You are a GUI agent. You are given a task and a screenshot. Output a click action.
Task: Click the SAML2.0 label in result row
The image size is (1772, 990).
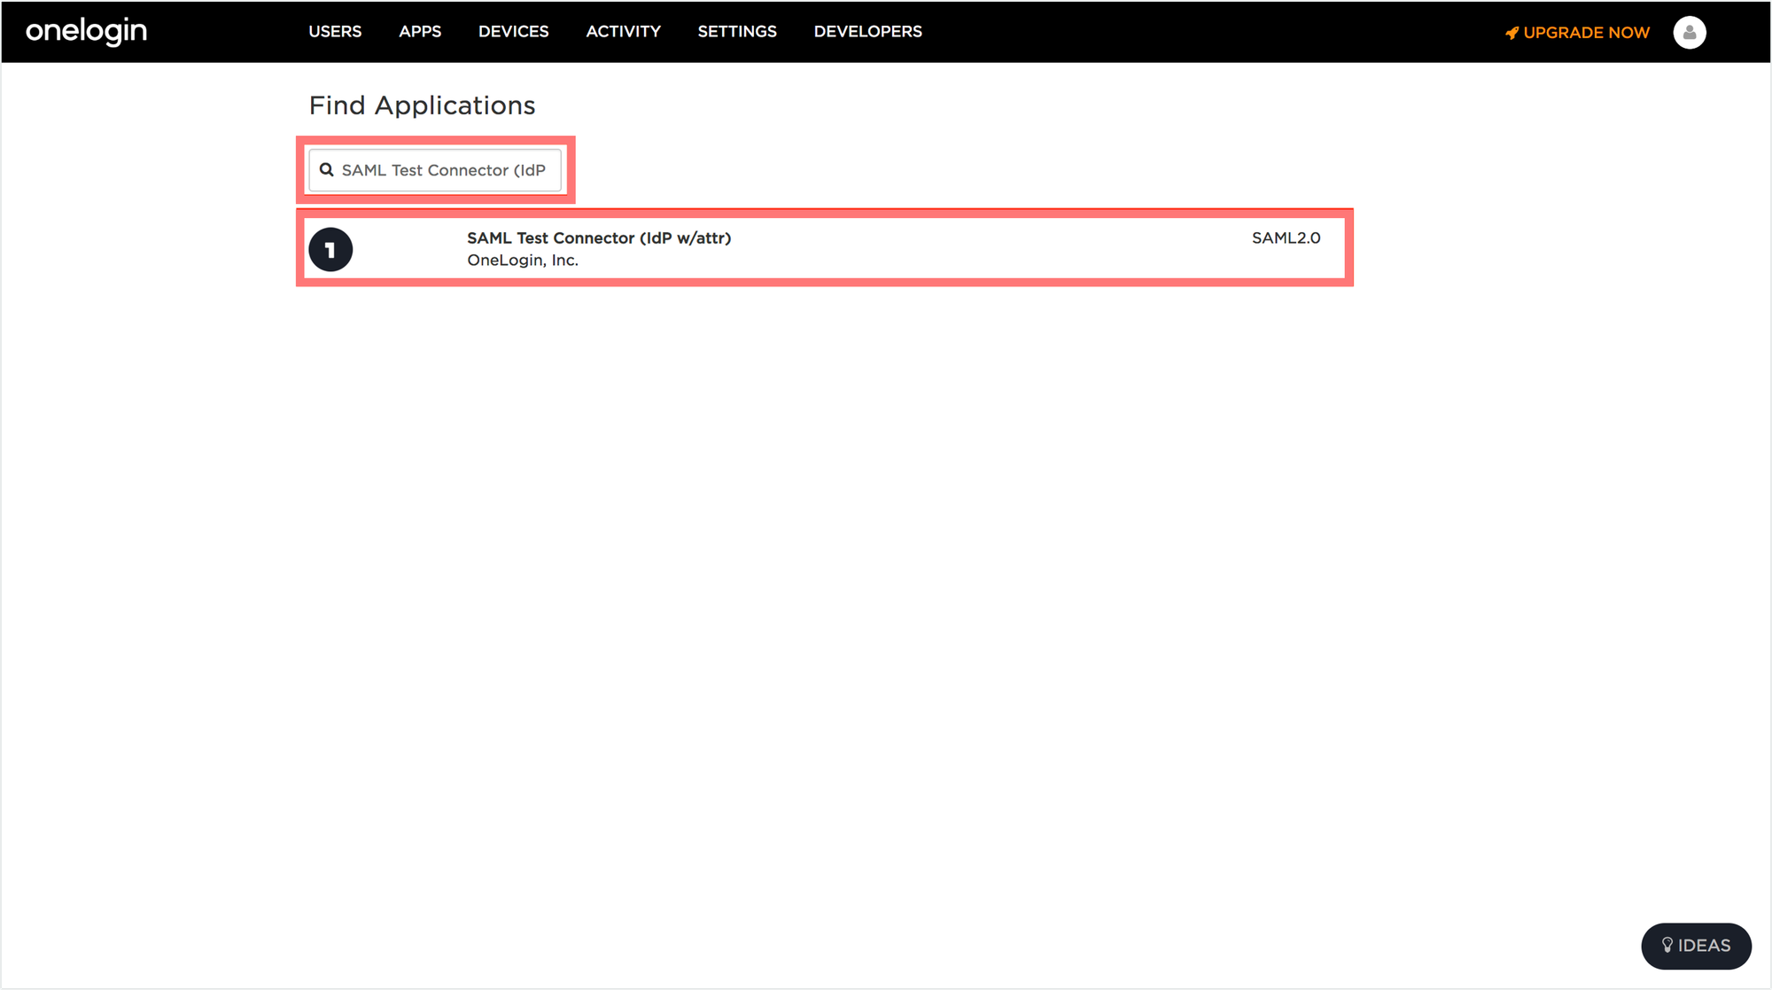1286,238
